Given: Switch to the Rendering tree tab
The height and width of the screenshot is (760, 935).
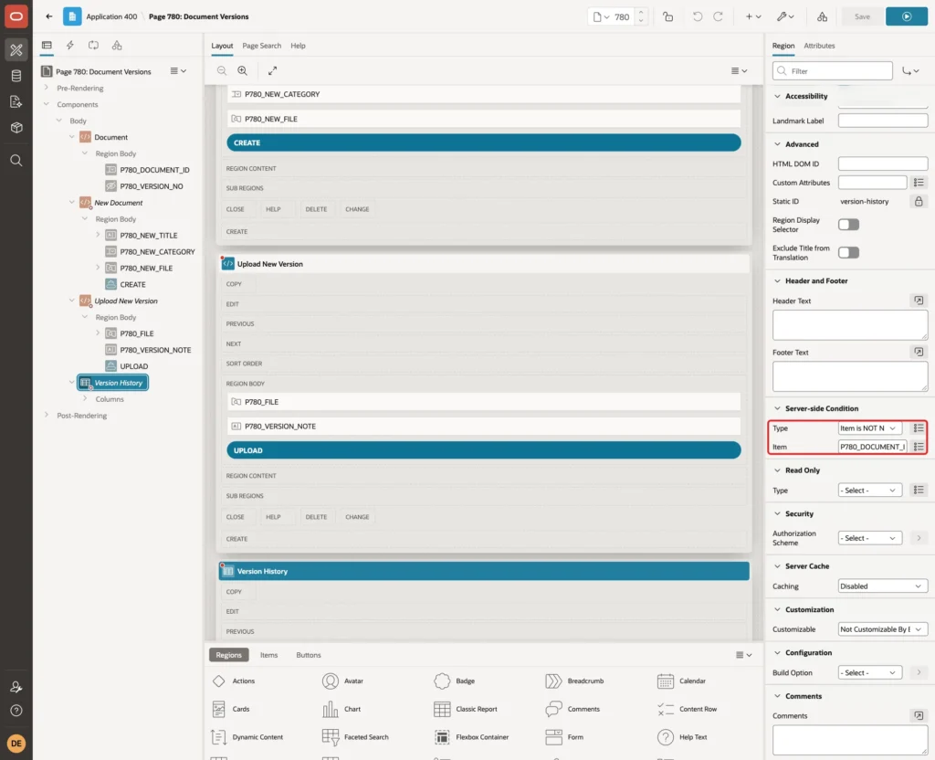Looking at the screenshot, I should (x=47, y=46).
